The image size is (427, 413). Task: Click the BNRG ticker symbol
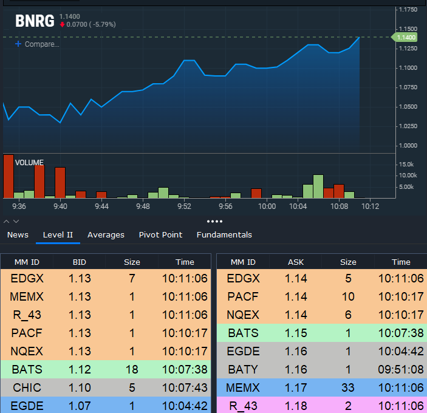click(x=35, y=21)
